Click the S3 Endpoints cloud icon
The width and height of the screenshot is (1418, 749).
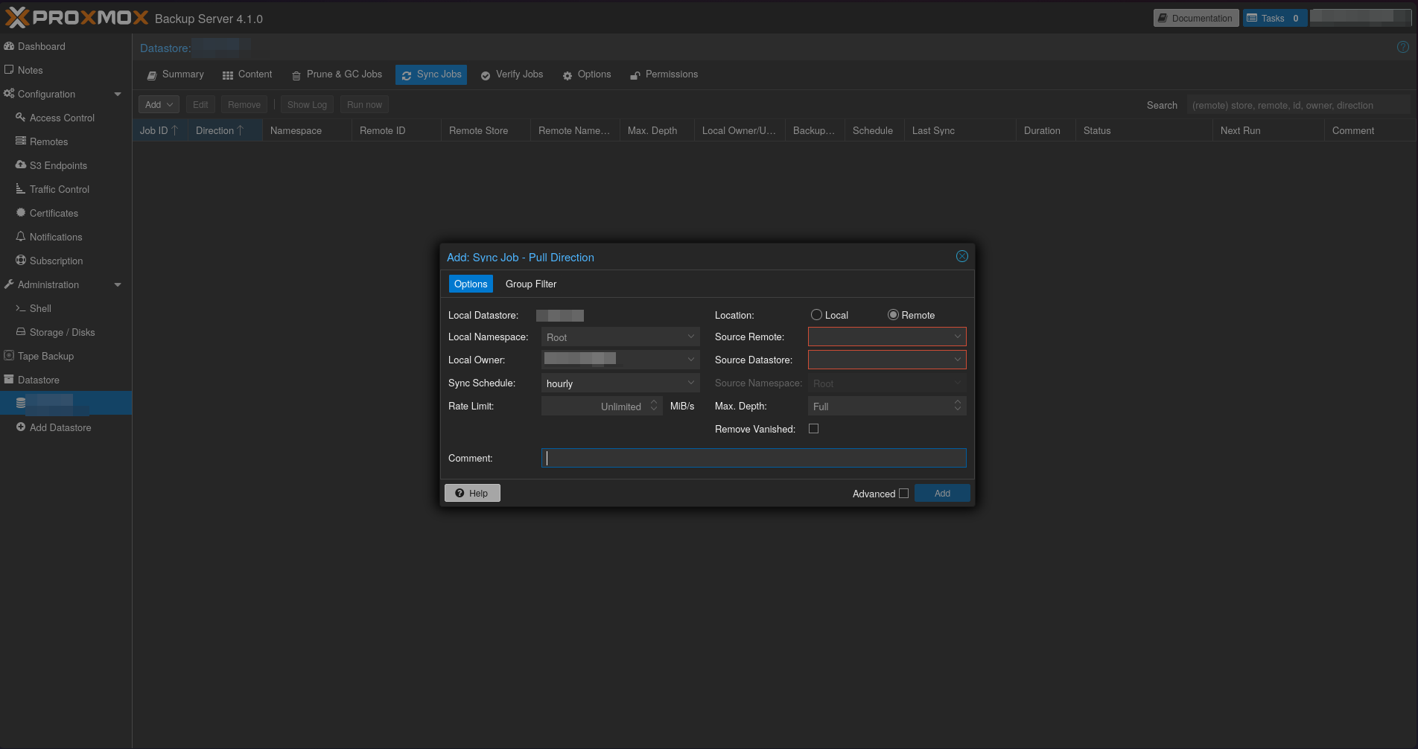(21, 165)
